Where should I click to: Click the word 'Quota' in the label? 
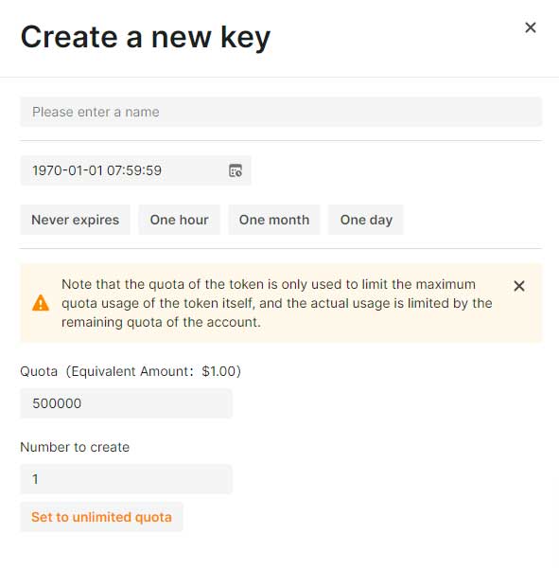39,371
